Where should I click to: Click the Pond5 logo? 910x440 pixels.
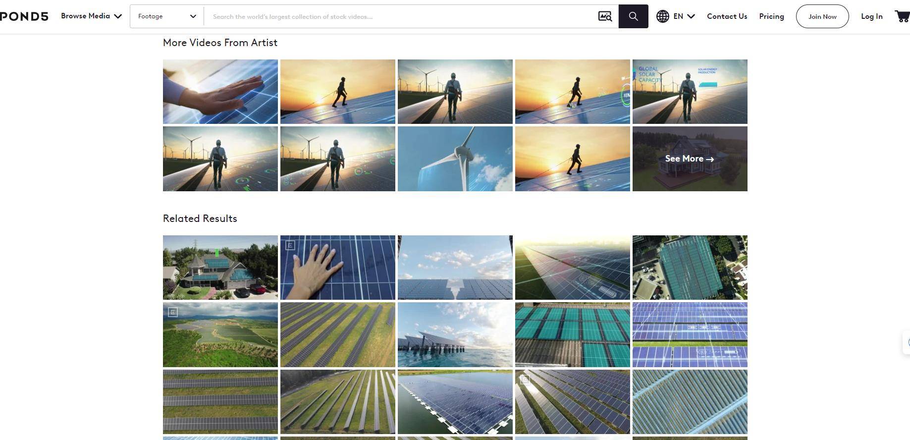click(x=24, y=16)
